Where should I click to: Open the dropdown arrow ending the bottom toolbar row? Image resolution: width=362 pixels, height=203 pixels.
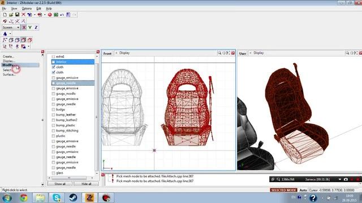click(29, 46)
